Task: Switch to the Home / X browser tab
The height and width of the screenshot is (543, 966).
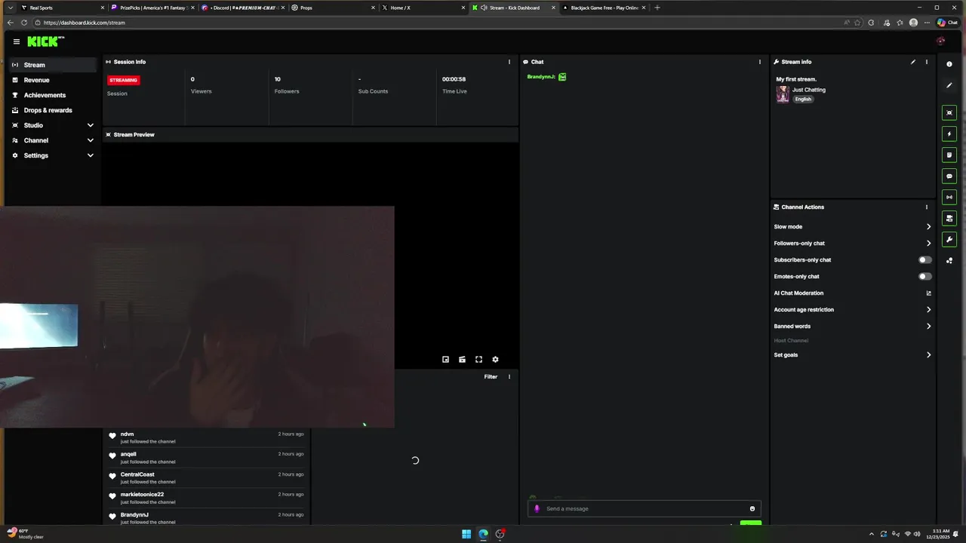Action: [x=421, y=8]
